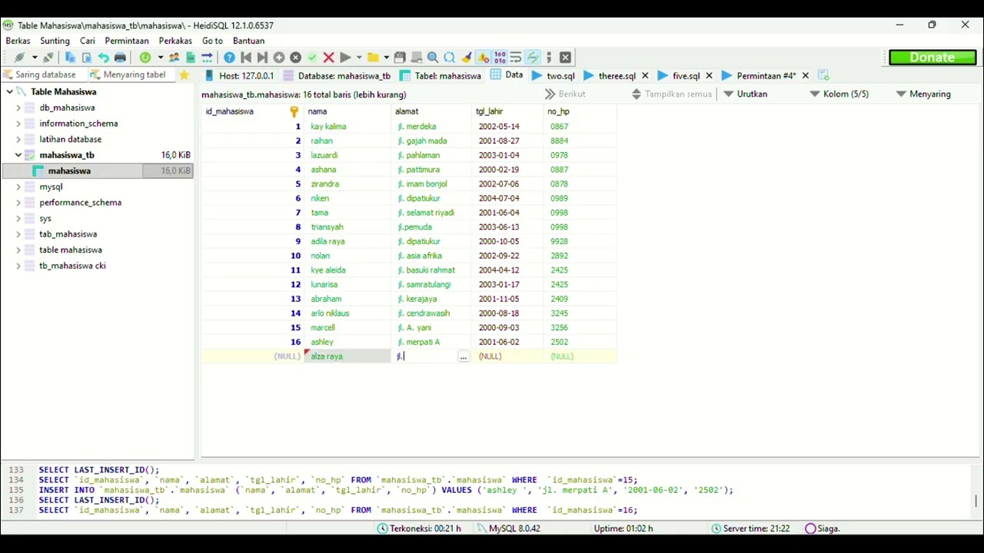
Task: Collapse the mahasiswa_tb database node
Action: pos(18,155)
